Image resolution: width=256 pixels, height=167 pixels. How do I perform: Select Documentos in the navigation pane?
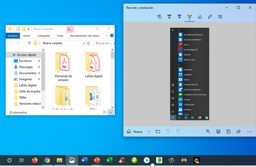click(x=27, y=73)
